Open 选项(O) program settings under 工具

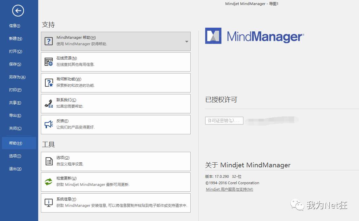(116, 161)
